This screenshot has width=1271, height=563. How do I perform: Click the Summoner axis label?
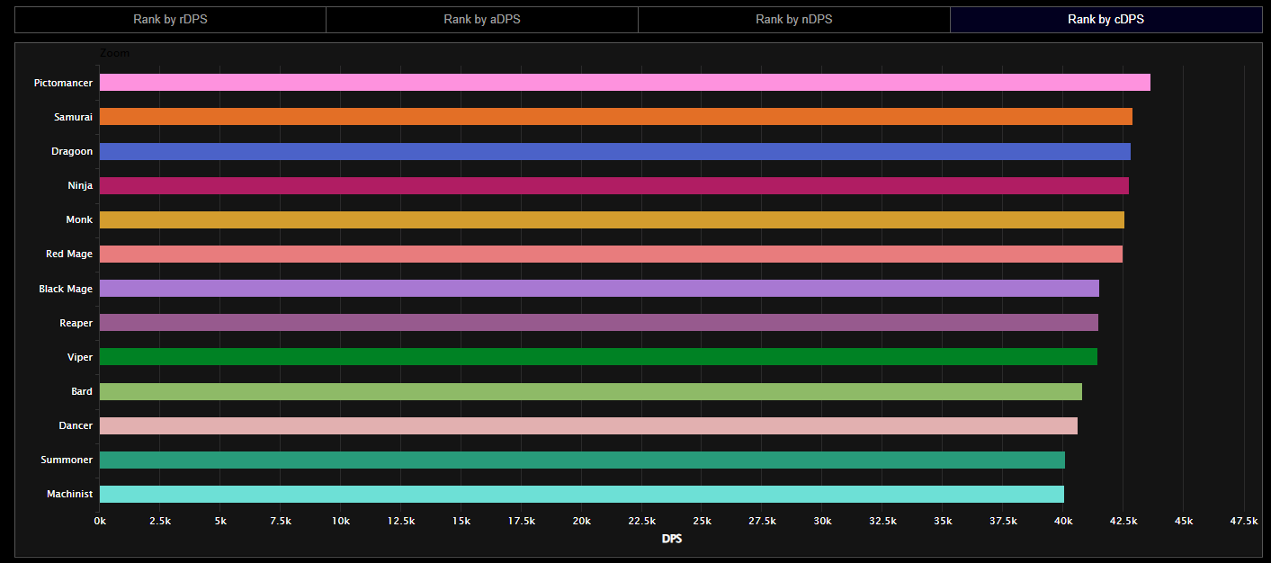[67, 460]
